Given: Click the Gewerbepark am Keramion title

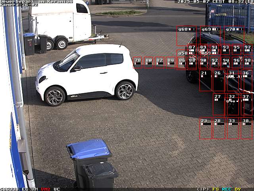Looking at the screenshot, I should 36,2.
